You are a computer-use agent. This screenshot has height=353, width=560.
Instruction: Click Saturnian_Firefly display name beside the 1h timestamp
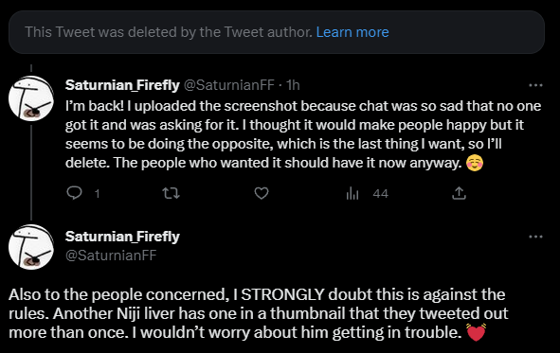pos(122,85)
